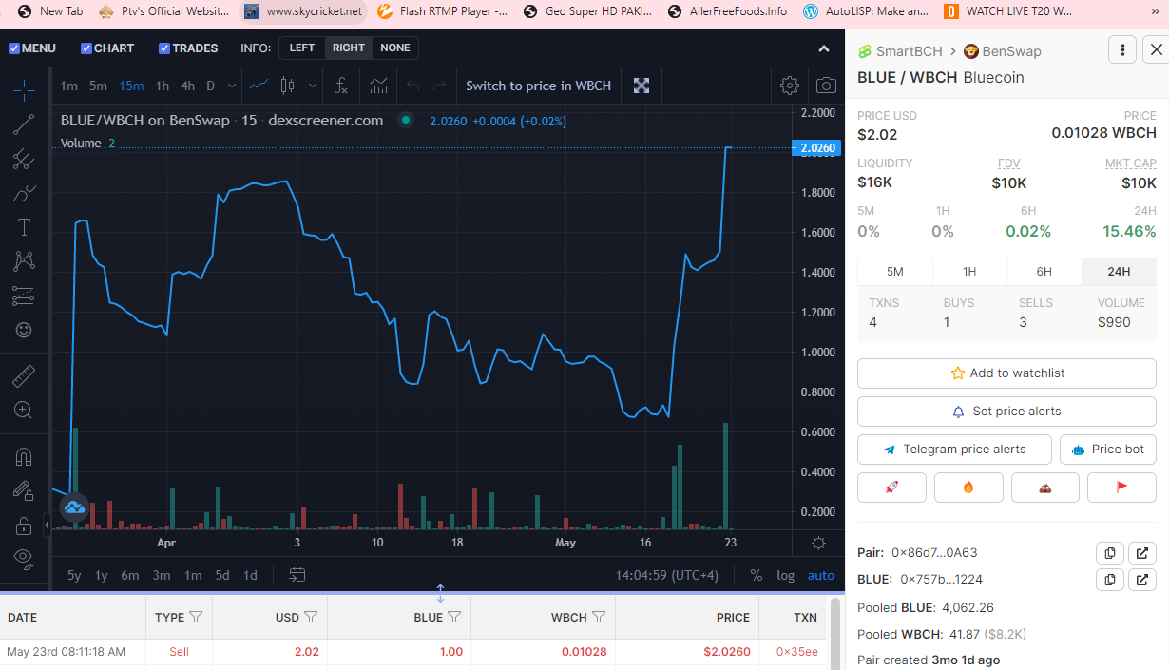The image size is (1169, 670).
Task: Open indicators fx menu
Action: tap(341, 86)
